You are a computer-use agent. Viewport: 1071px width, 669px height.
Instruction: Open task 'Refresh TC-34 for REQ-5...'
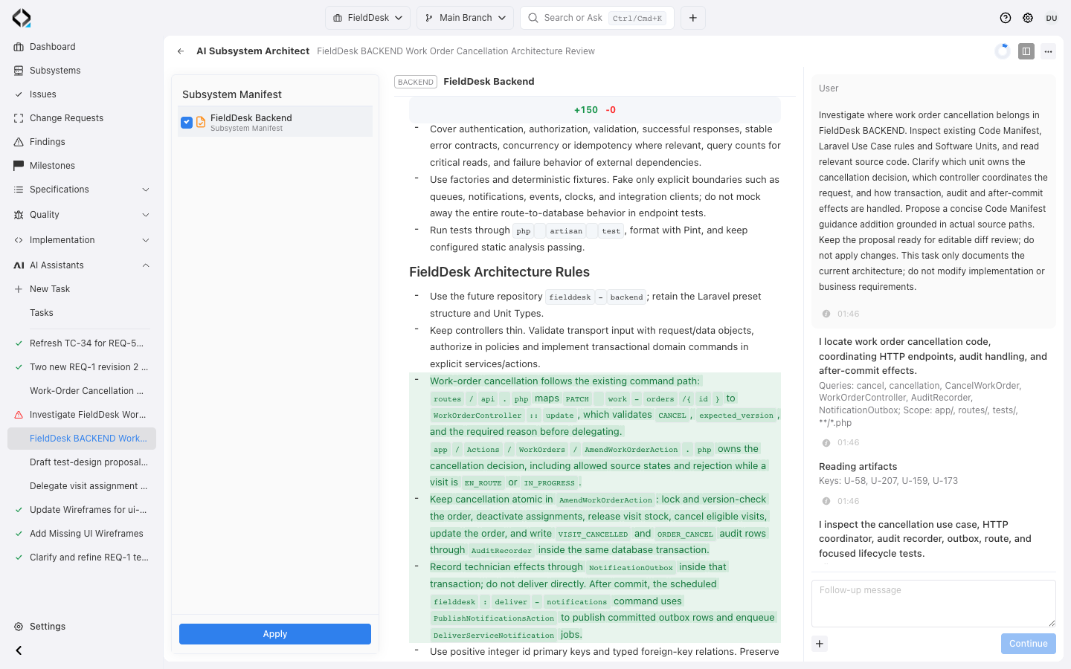[x=82, y=343]
